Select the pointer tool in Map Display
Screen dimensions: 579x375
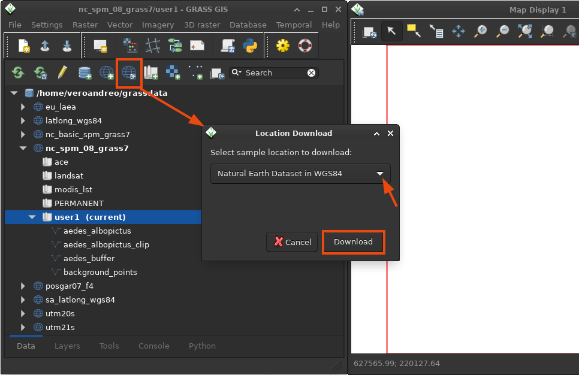click(392, 31)
